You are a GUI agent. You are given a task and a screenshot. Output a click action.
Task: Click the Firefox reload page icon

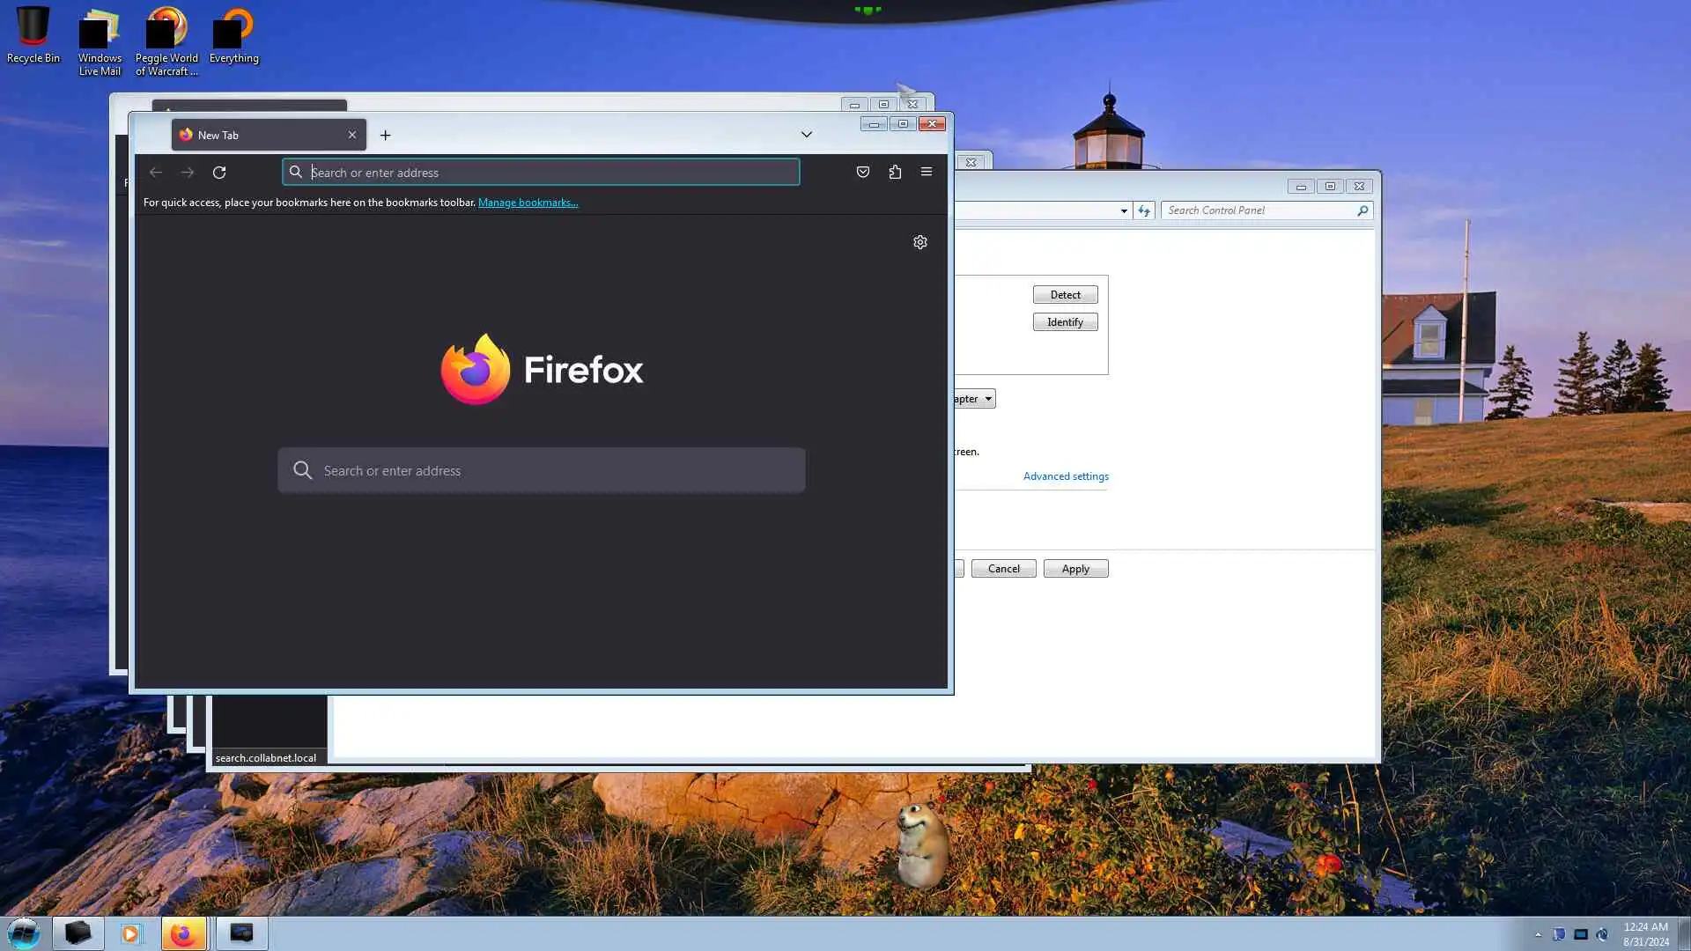coord(219,173)
